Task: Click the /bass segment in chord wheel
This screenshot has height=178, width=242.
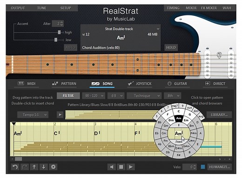Action: [x=179, y=142]
